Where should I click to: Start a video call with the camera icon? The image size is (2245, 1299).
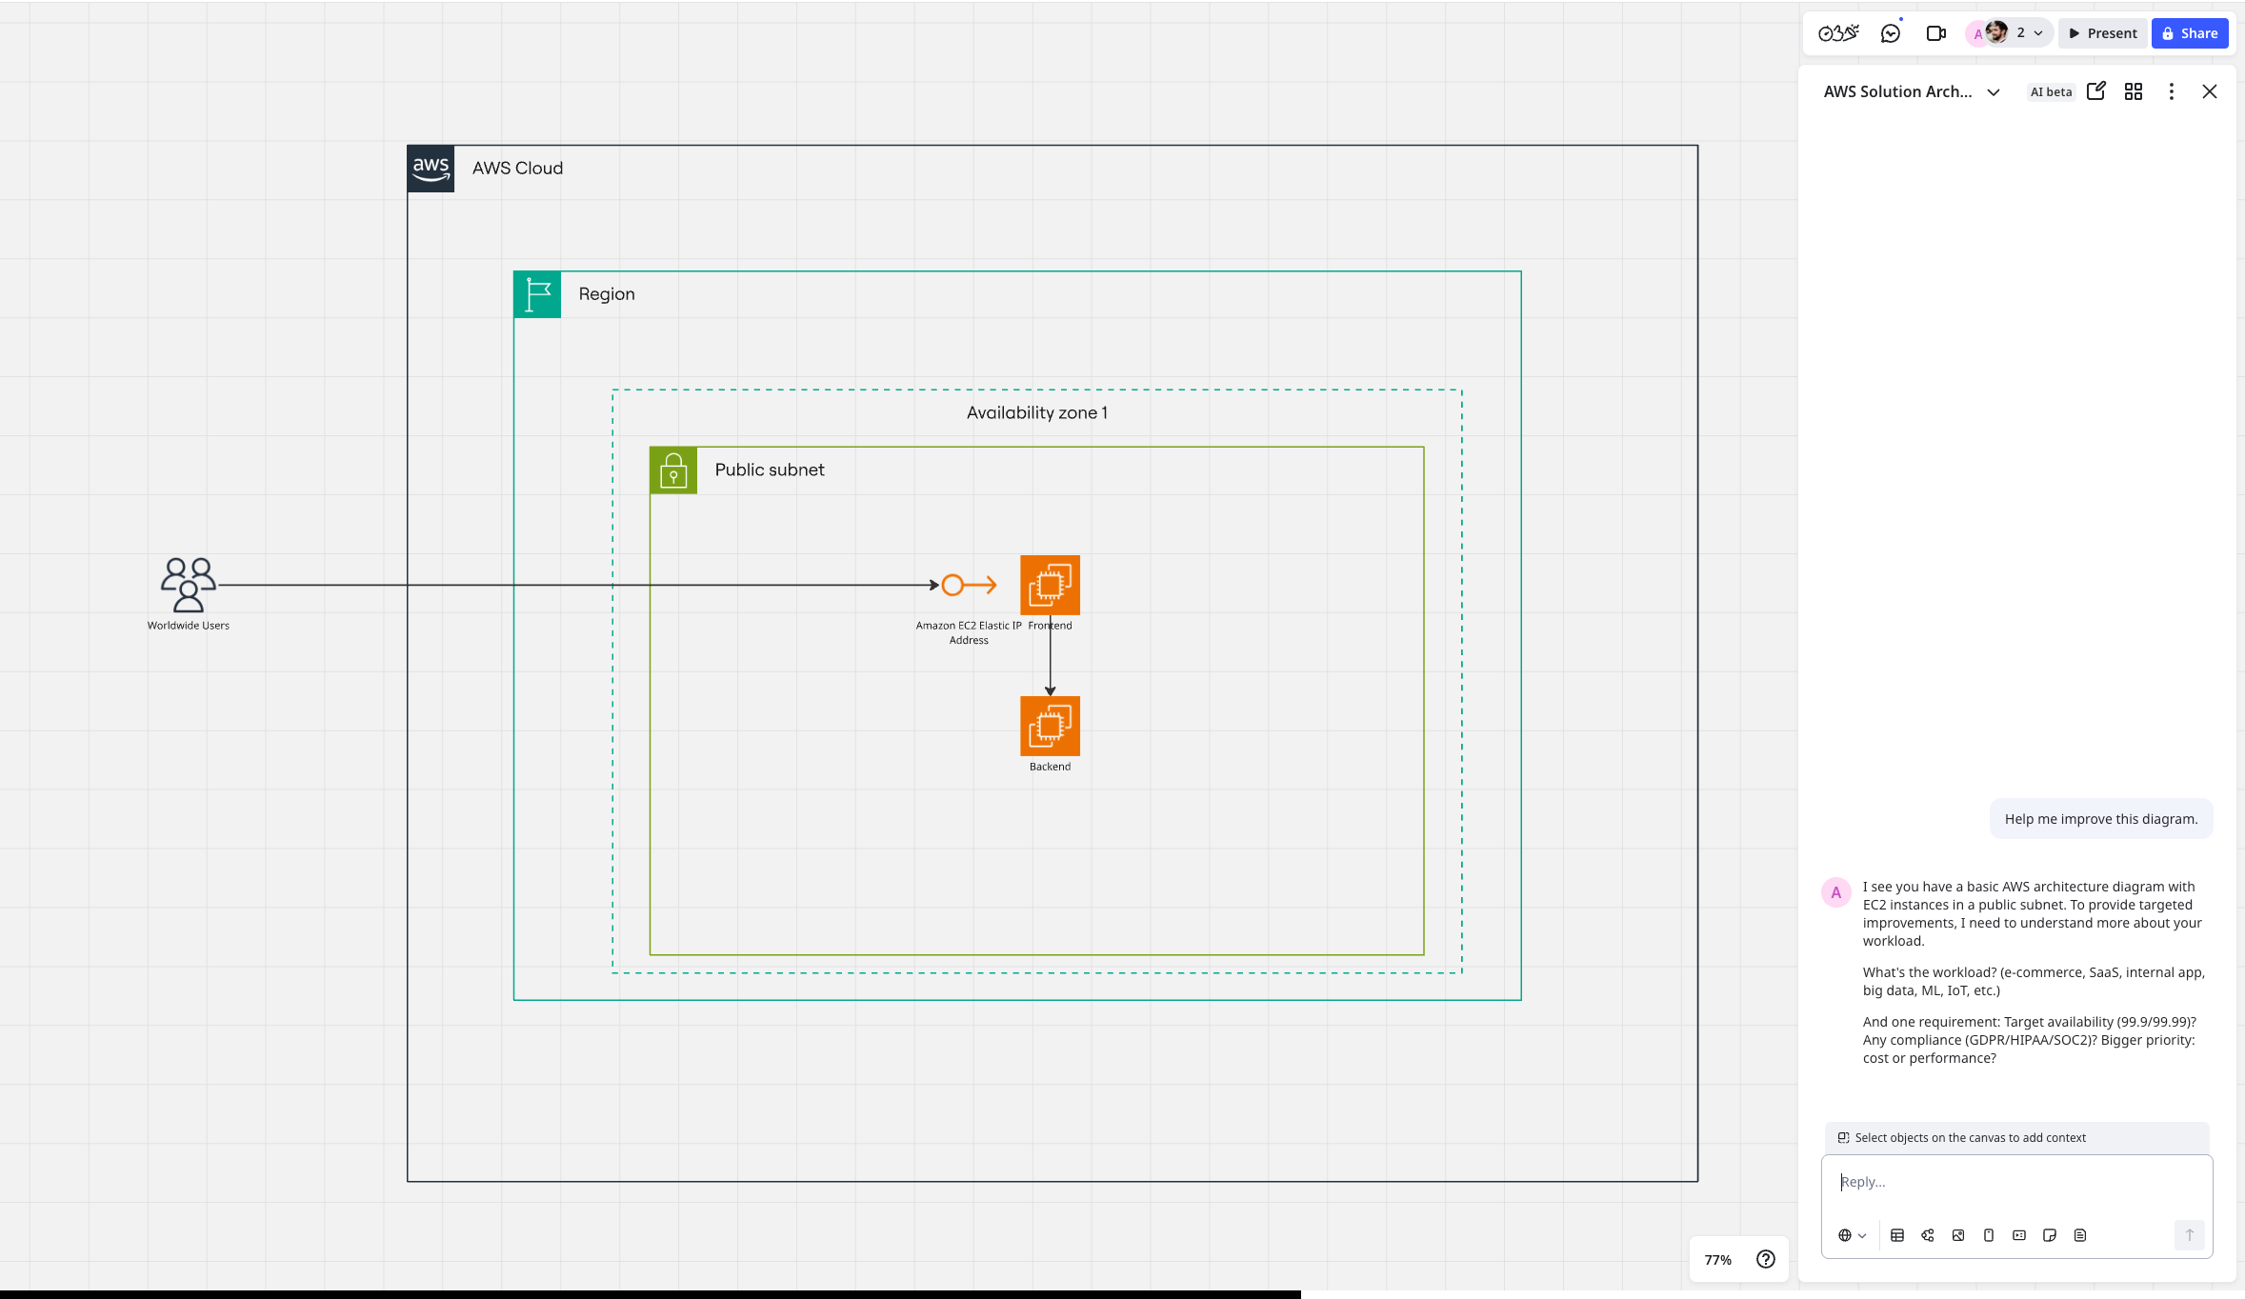click(x=1935, y=33)
